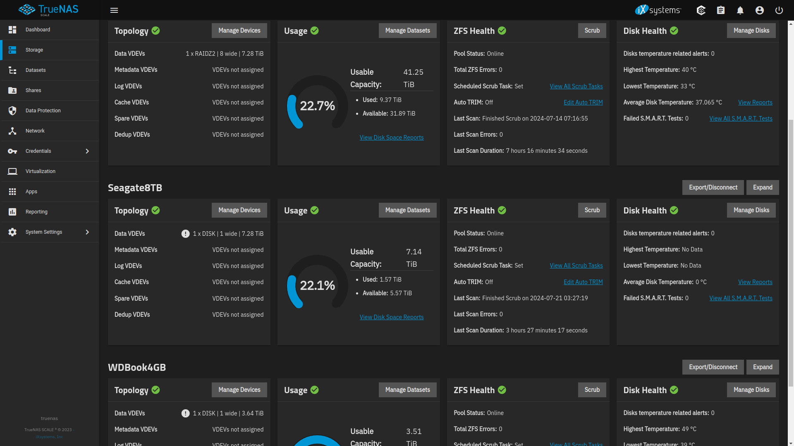The width and height of the screenshot is (794, 446).
Task: Click Seagate8TB Edit Auto TRIM
Action: click(x=583, y=282)
